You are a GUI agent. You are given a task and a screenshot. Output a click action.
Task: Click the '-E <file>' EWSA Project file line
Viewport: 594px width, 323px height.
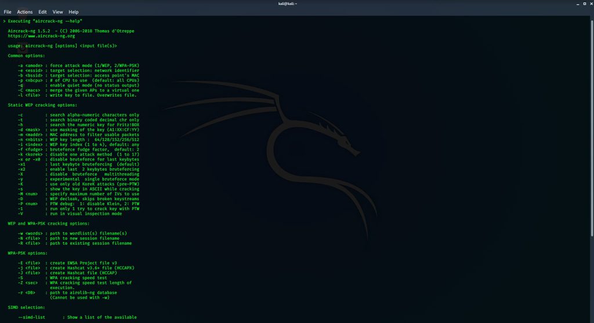[67, 263]
